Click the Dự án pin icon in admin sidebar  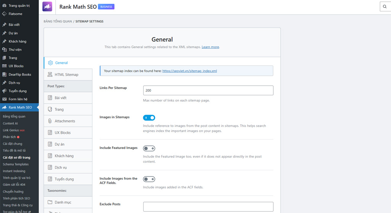4,33
